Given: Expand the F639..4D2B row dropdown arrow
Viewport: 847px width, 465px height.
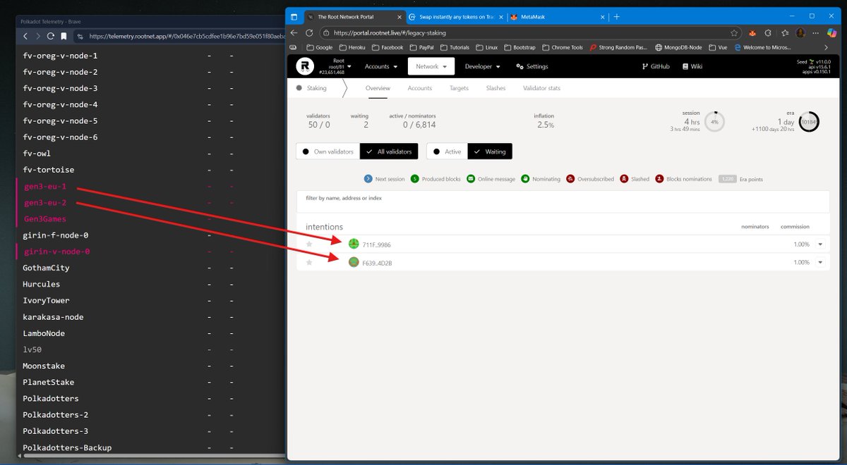Looking at the screenshot, I should pyautogui.click(x=820, y=262).
